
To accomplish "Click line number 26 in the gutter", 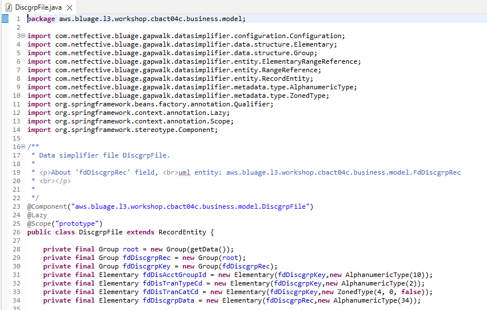I will 16,232.
